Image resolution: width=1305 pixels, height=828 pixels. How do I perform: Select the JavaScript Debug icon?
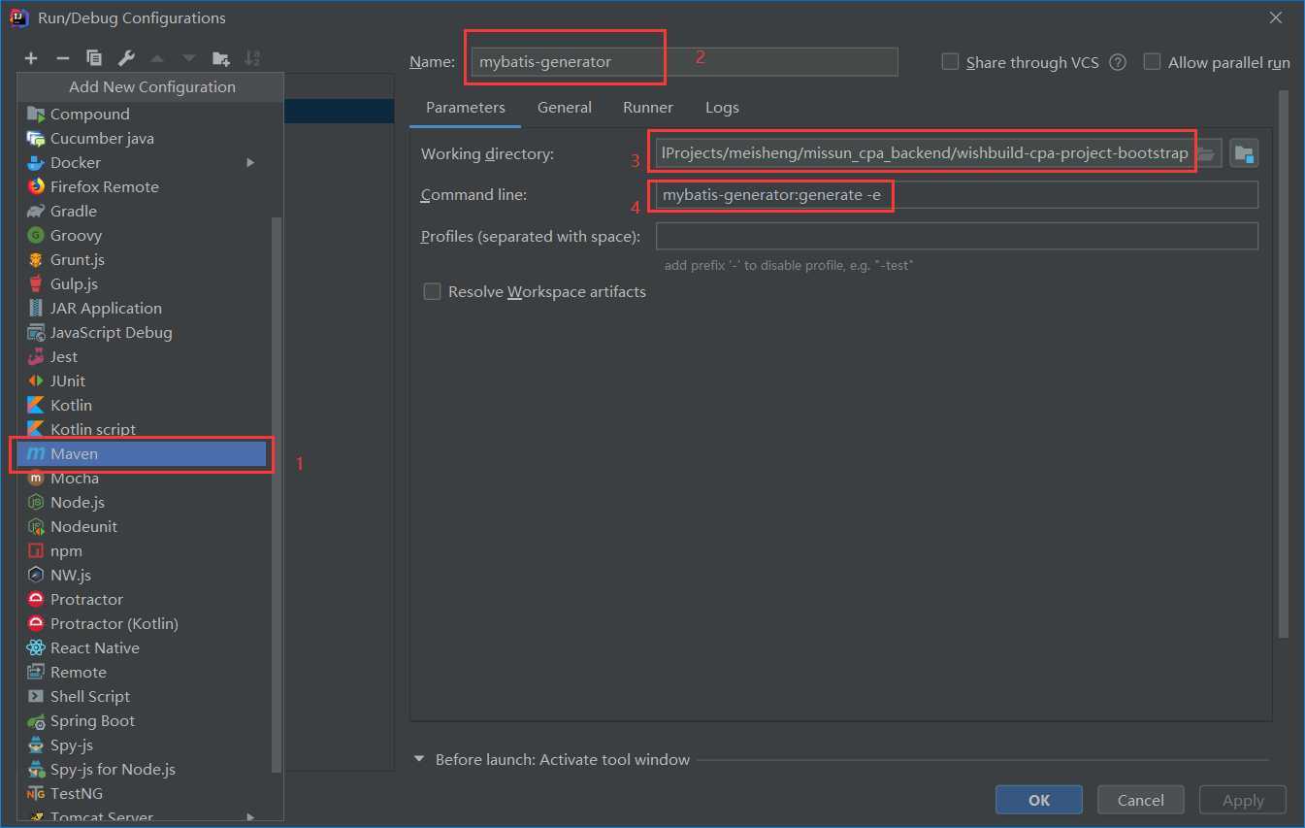pos(36,332)
